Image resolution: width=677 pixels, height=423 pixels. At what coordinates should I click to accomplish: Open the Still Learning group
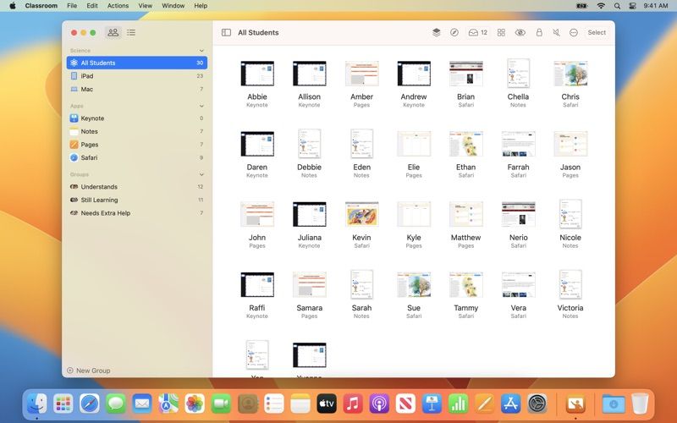[x=137, y=200]
